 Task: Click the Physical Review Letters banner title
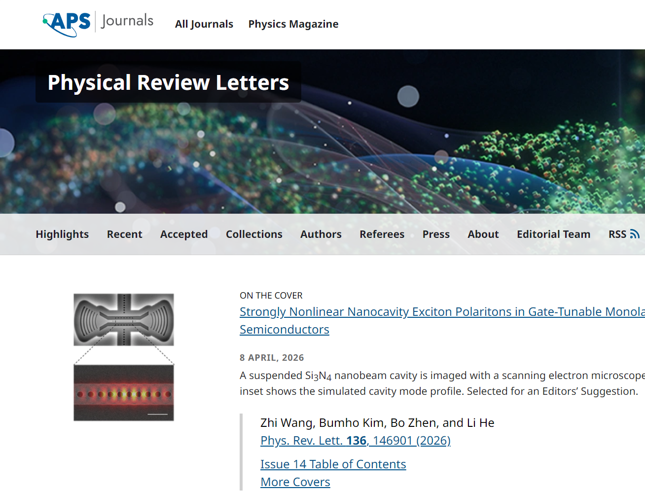pyautogui.click(x=168, y=82)
